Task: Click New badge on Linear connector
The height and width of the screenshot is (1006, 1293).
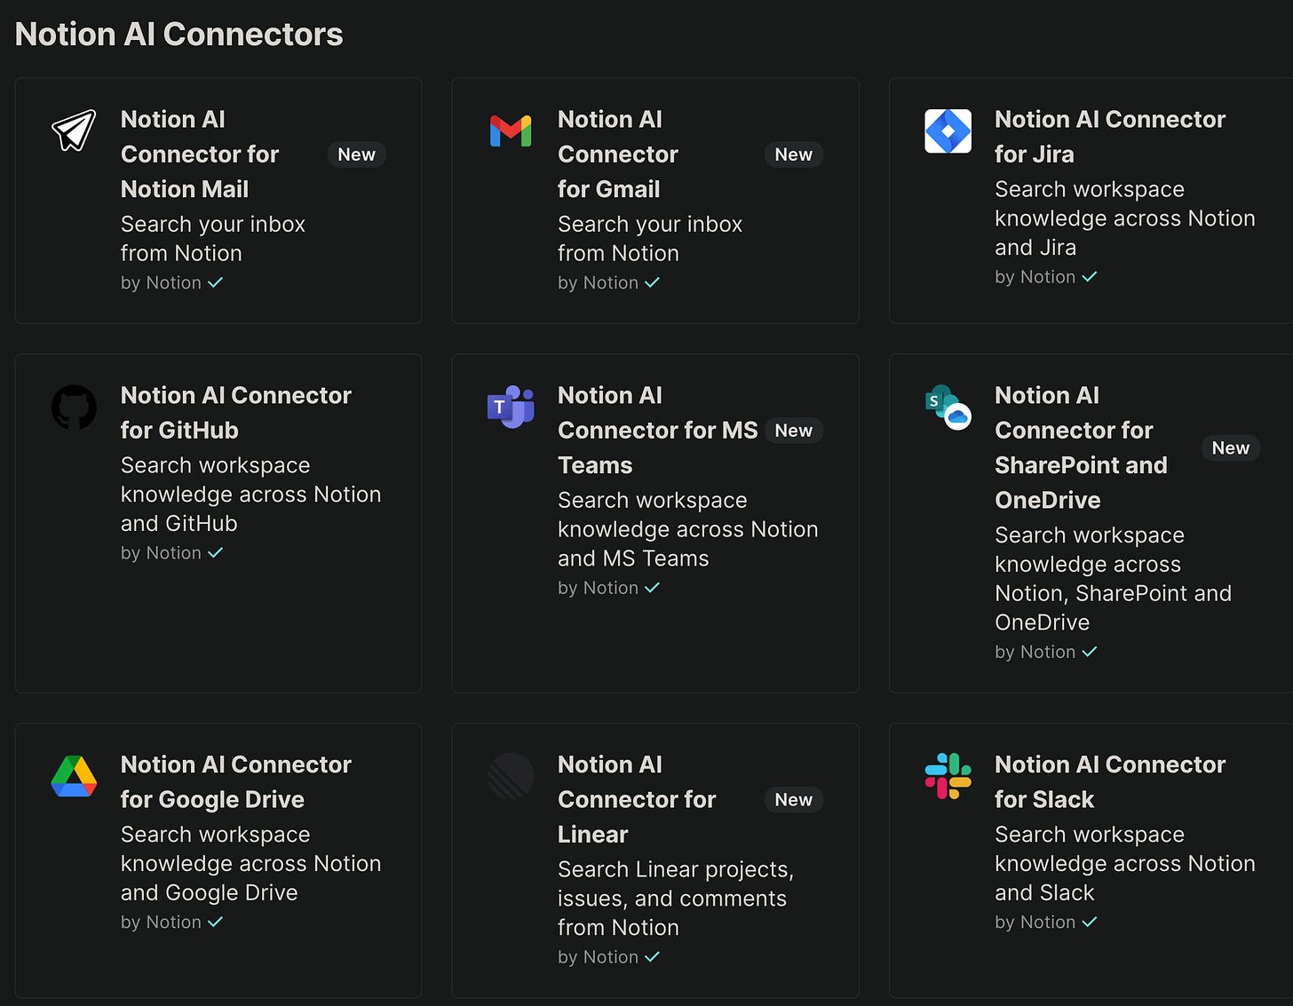Action: pos(793,800)
